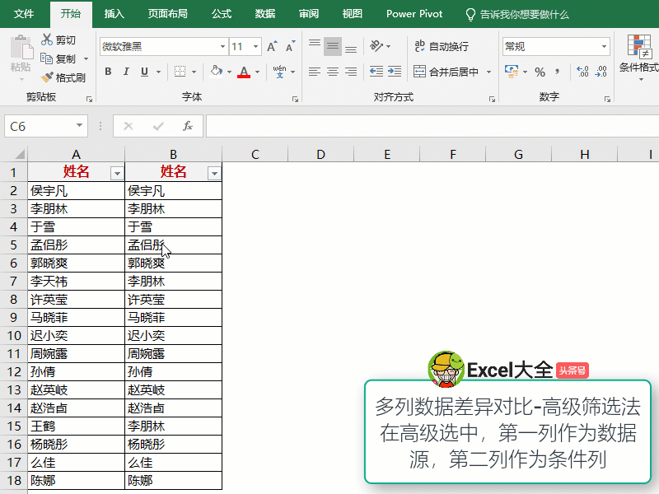659x494 pixels.
Task: Switch to the 公式 (Formulas) tab
Action: [x=222, y=14]
